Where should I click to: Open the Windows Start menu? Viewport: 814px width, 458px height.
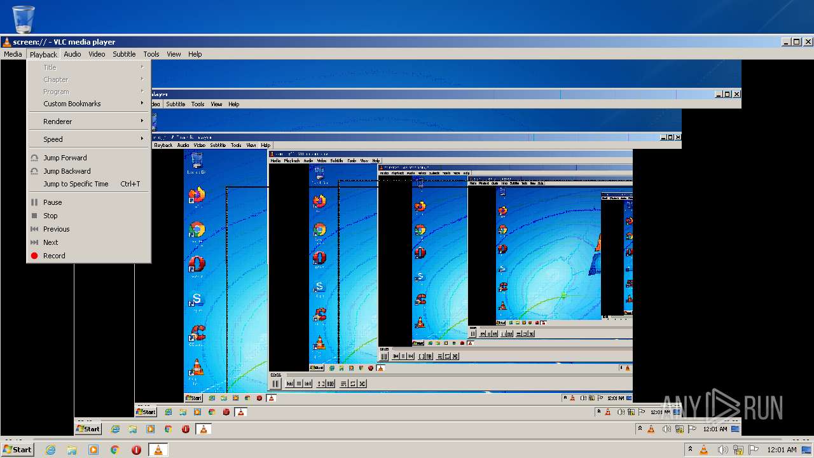17,449
